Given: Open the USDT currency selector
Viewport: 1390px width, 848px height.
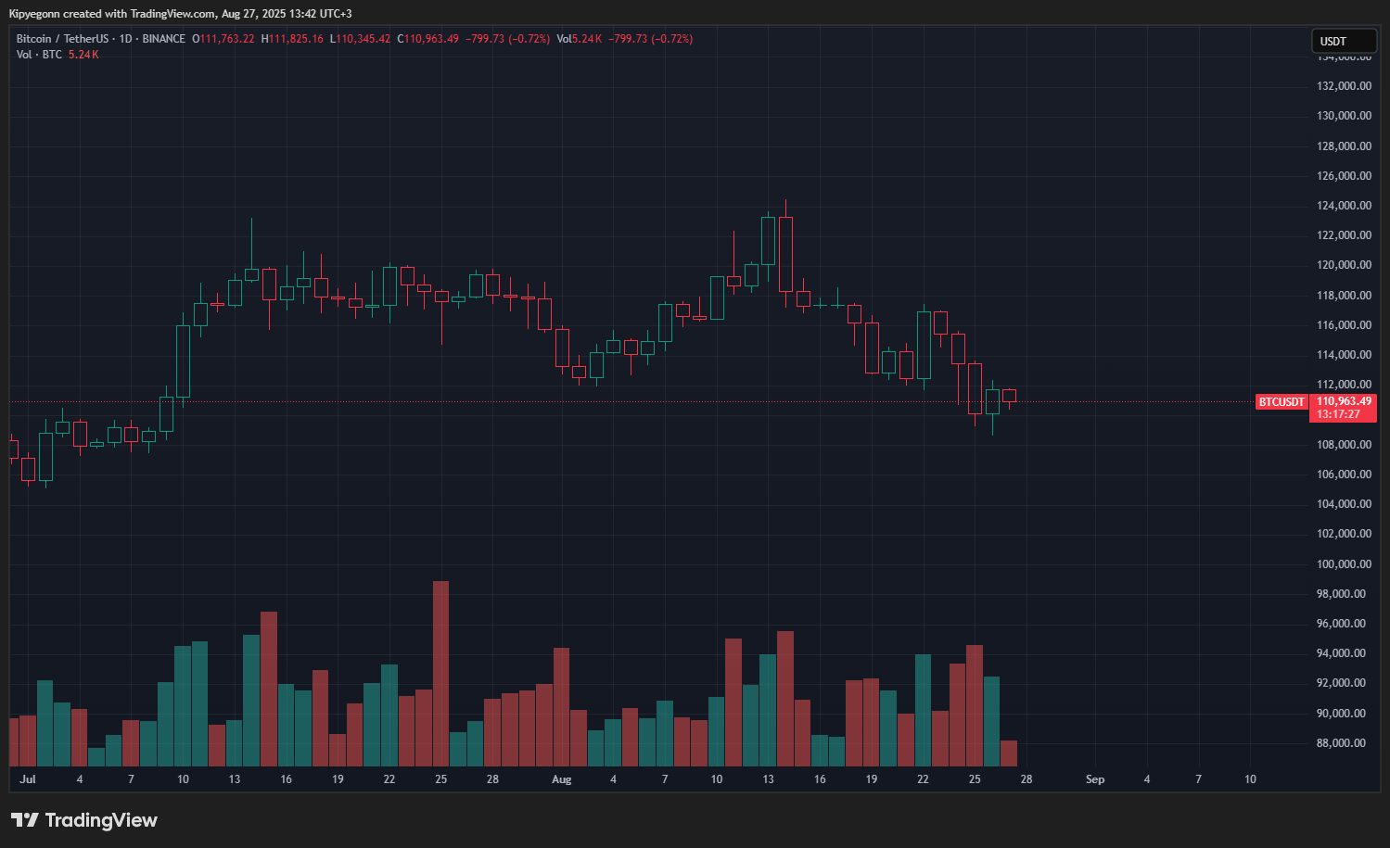Looking at the screenshot, I should (x=1344, y=41).
